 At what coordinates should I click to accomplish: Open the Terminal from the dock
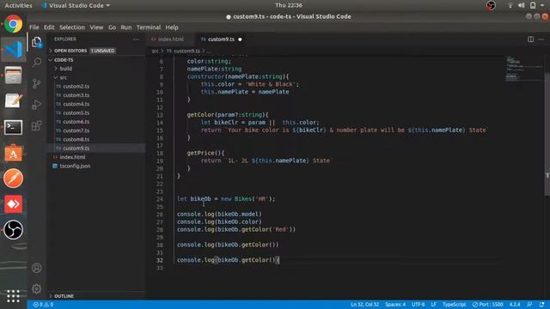14,127
